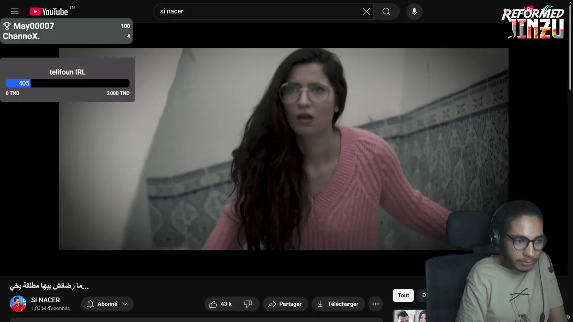Start voice search with microphone icon
Image resolution: width=573 pixels, height=322 pixels.
tap(415, 12)
